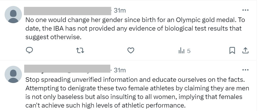
Task: Open more options on the first tweet
Action: tap(245, 10)
